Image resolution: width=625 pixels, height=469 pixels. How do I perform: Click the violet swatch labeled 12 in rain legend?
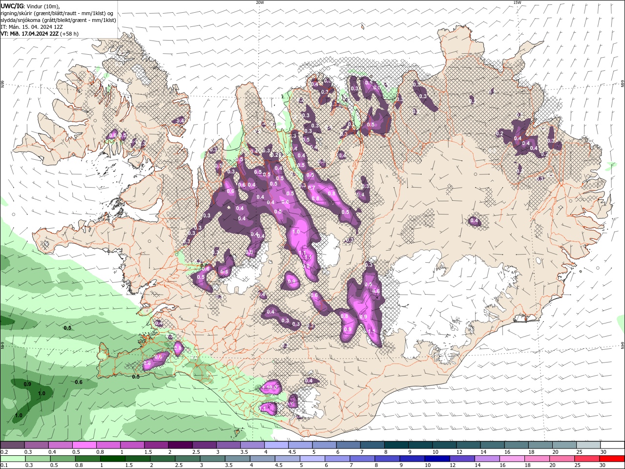(x=462, y=459)
